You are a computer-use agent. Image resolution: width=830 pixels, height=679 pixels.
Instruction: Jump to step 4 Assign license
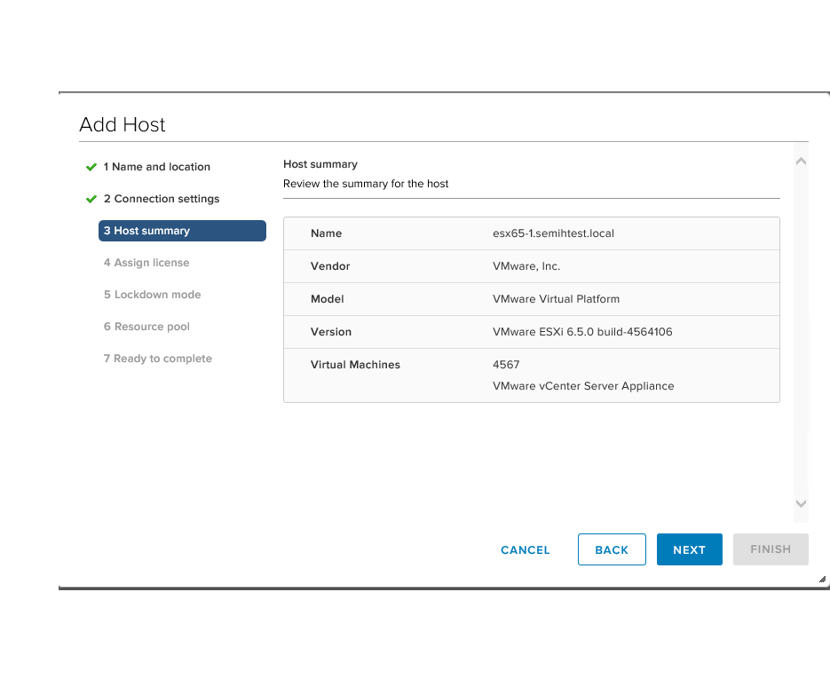coord(146,263)
